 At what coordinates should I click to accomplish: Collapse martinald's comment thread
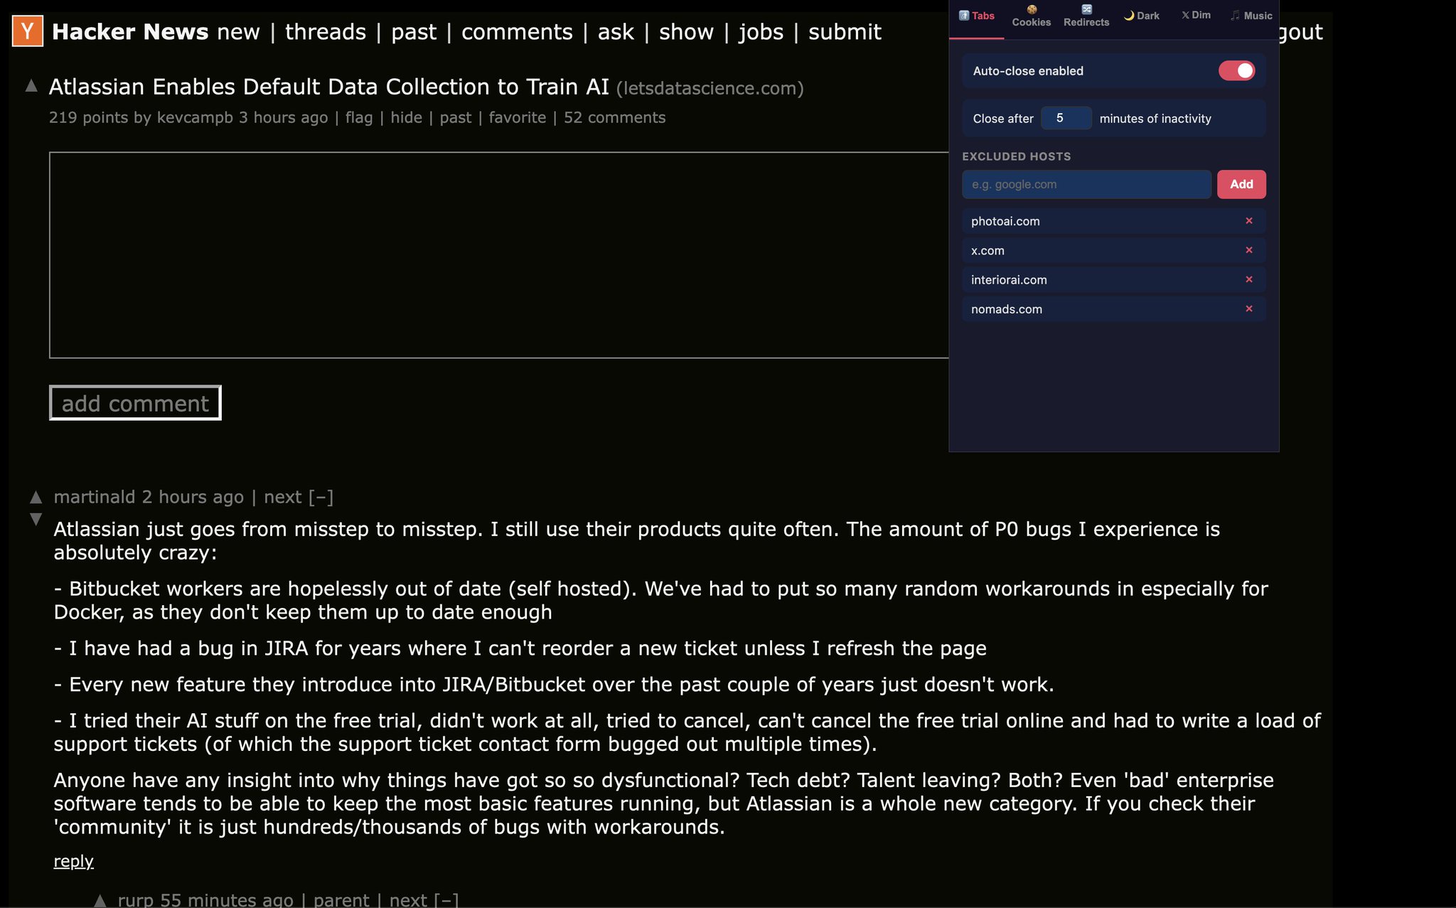[x=321, y=497]
